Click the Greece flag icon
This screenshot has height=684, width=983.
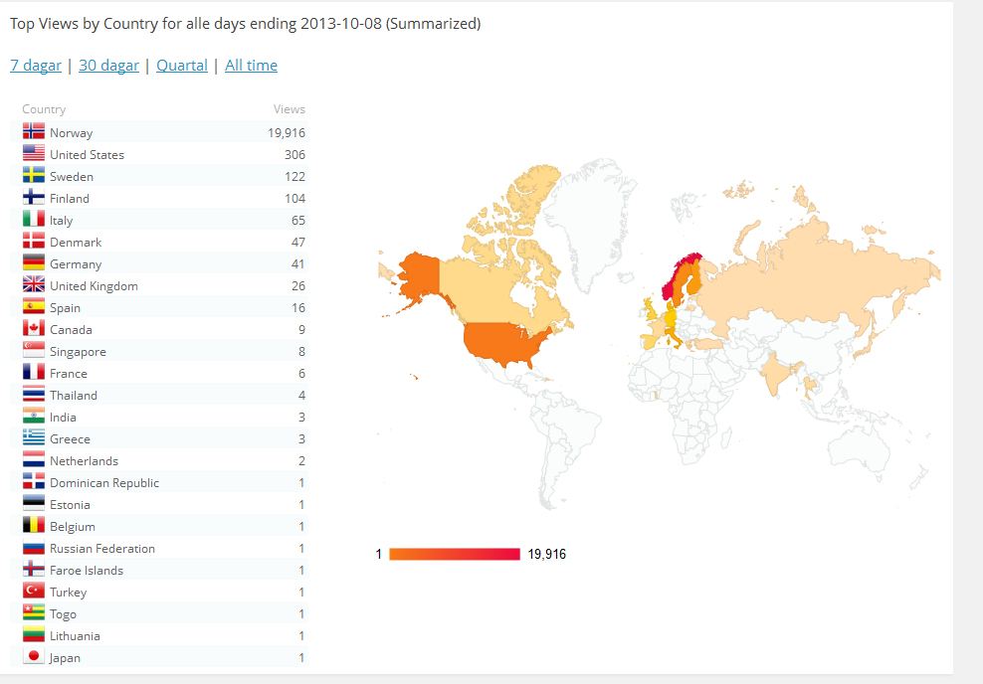pos(34,437)
